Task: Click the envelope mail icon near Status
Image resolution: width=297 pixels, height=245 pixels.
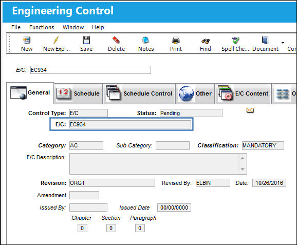Action: (x=250, y=110)
